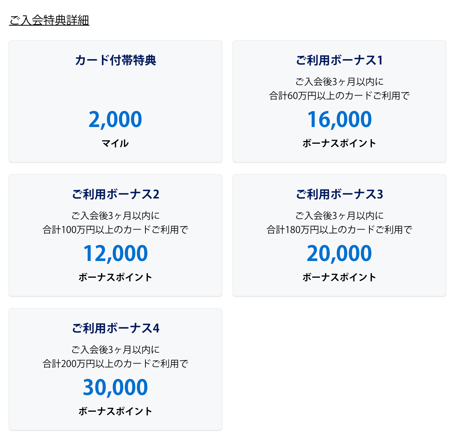
Task: Click ボーナスポイント label under 30,000
Action: 115,411
